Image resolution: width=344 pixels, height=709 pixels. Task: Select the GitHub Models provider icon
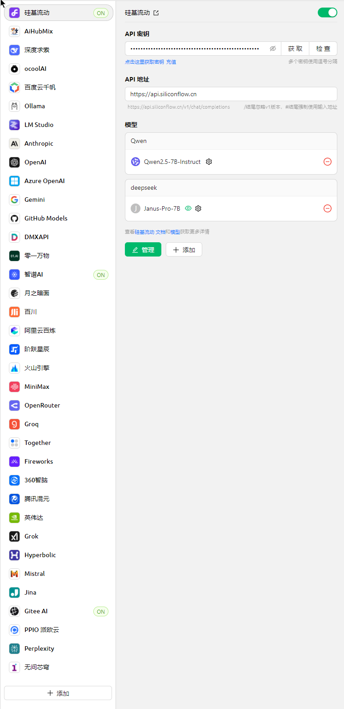15,218
